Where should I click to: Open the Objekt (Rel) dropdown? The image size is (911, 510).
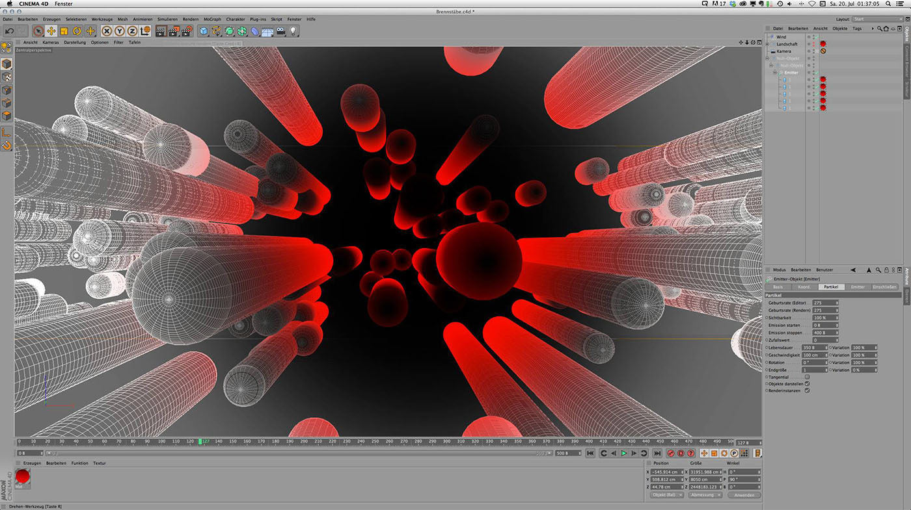[667, 495]
